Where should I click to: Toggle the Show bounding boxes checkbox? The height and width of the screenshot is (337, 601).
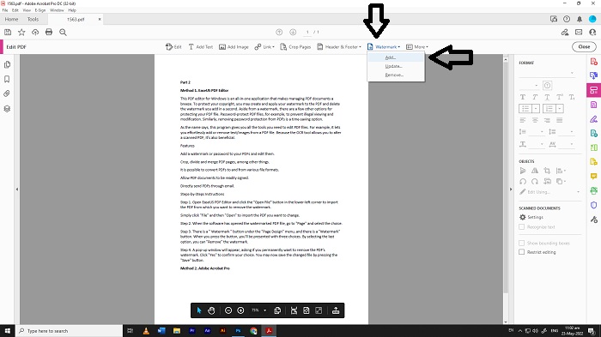522,244
